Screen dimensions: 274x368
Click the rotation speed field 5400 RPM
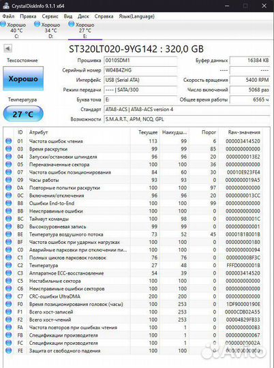(x=250, y=80)
